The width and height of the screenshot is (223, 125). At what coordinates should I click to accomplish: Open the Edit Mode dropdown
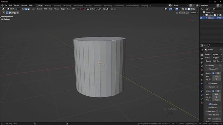click(14, 9)
